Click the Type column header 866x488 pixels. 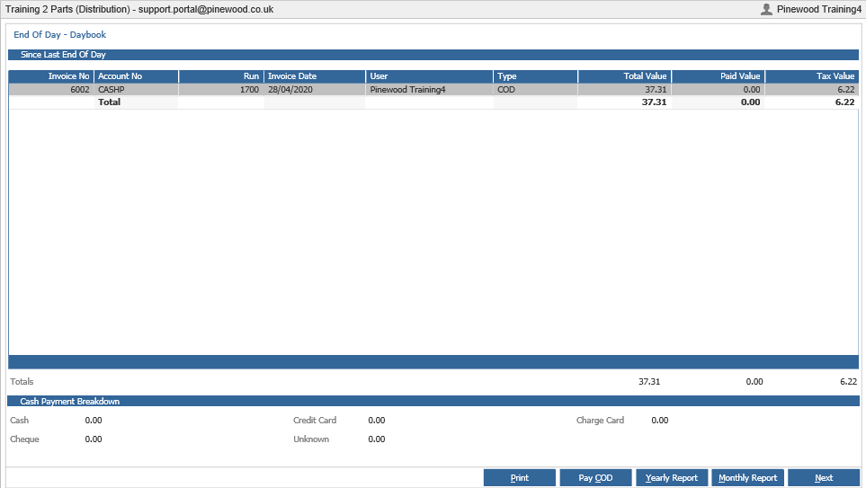536,76
